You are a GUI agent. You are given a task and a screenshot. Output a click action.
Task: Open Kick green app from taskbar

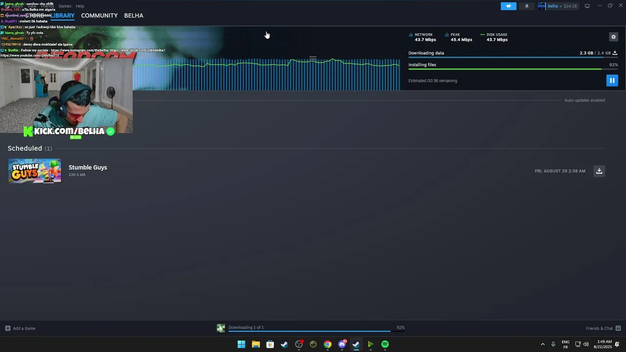[371, 344]
